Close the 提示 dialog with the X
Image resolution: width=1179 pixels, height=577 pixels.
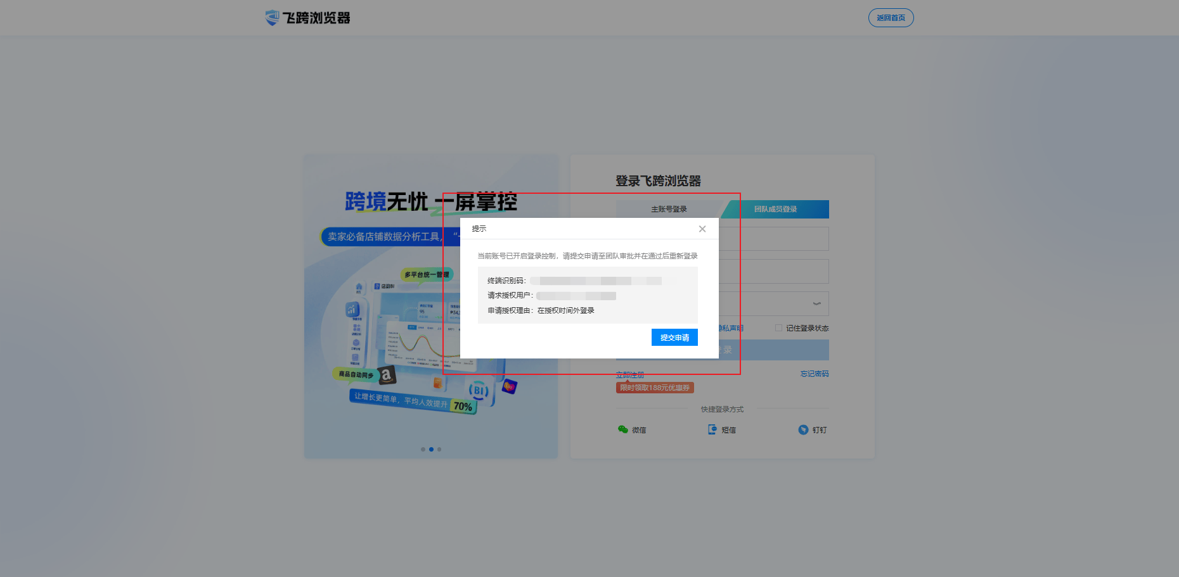pos(702,229)
